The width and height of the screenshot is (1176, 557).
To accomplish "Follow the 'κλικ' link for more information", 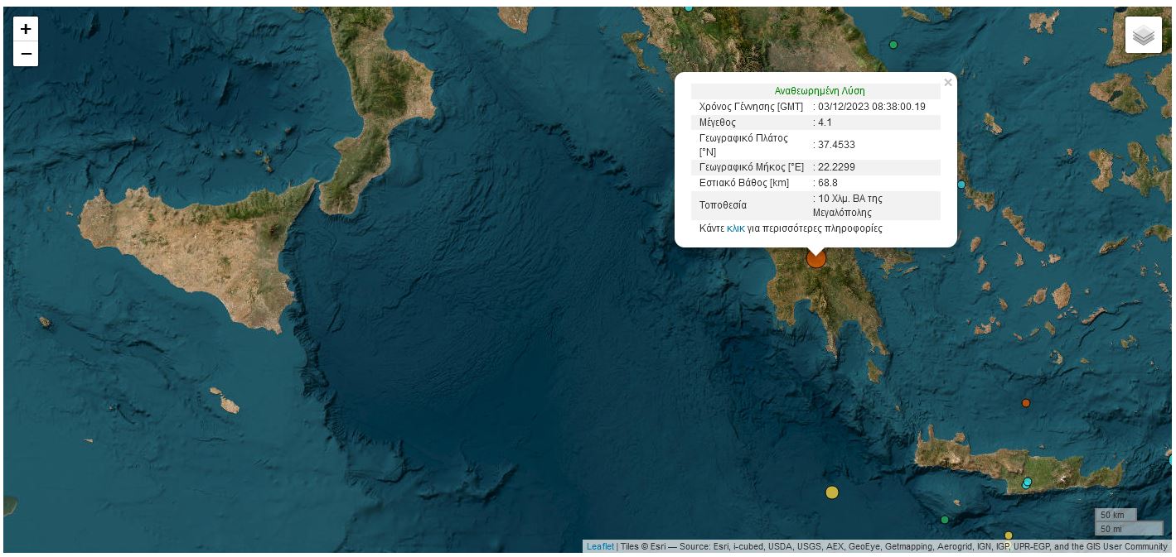I will click(x=735, y=228).
